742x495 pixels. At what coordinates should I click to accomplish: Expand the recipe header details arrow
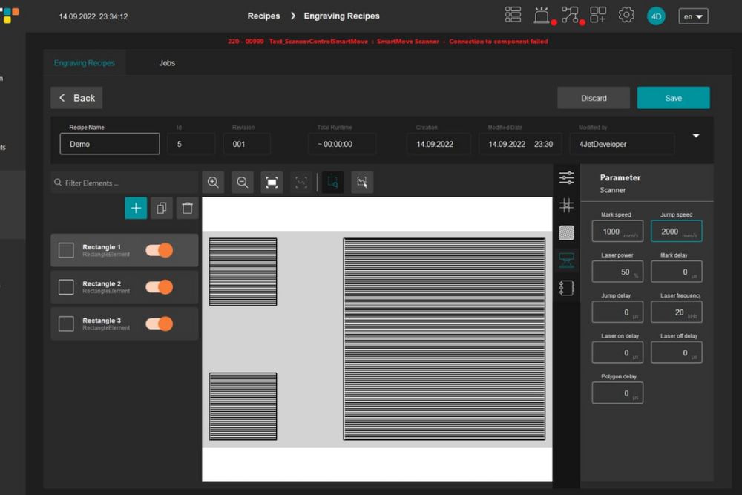[696, 136]
